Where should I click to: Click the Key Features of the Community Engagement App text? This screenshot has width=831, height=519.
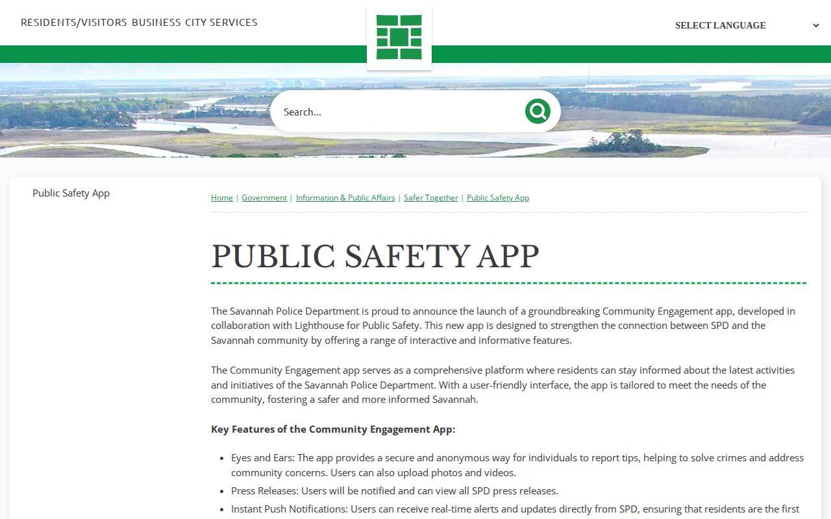coord(333,429)
